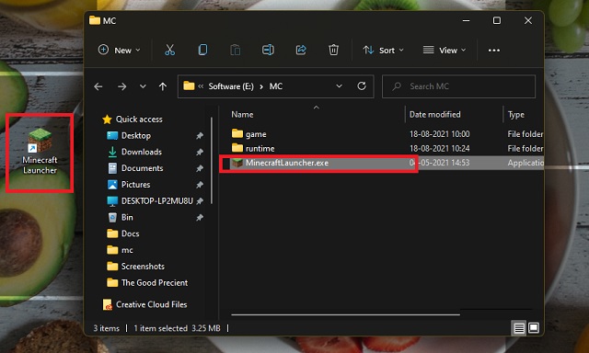Viewport: 589px width, 353px height.
Task: Open Documents in Quick access
Action: click(142, 168)
